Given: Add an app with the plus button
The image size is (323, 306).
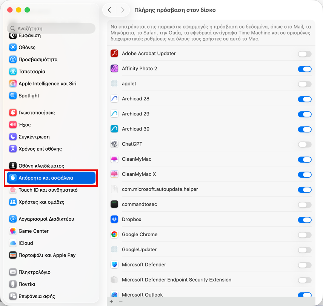Looking at the screenshot, I should pos(111,302).
